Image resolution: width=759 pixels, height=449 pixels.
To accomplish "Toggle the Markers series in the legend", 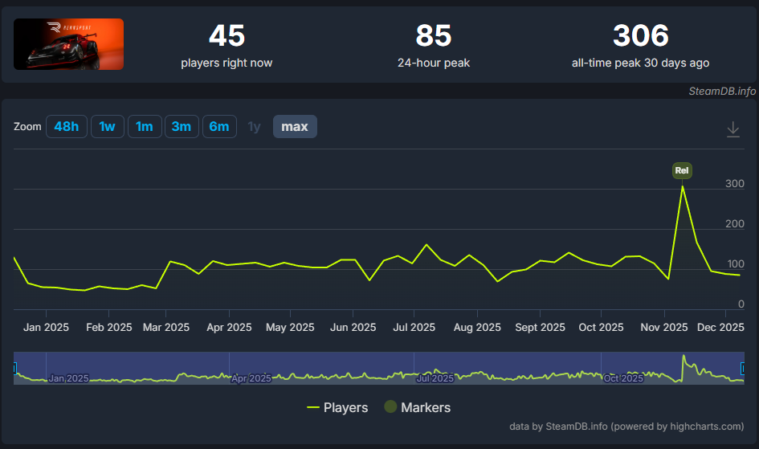I will (417, 407).
